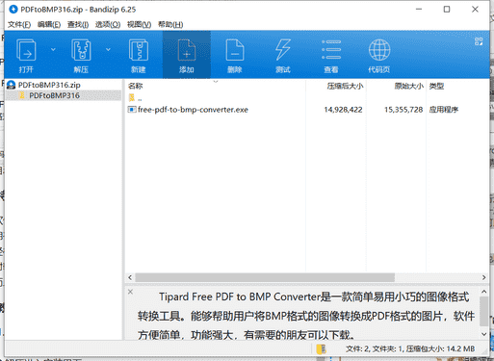The height and width of the screenshot is (361, 494).
Task: Click comment panel scroll up arrow
Action: pos(483,292)
